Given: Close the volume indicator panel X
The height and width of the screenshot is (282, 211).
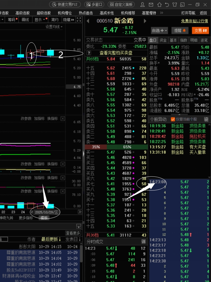Looking at the screenshot, I should (x=63, y=191).
